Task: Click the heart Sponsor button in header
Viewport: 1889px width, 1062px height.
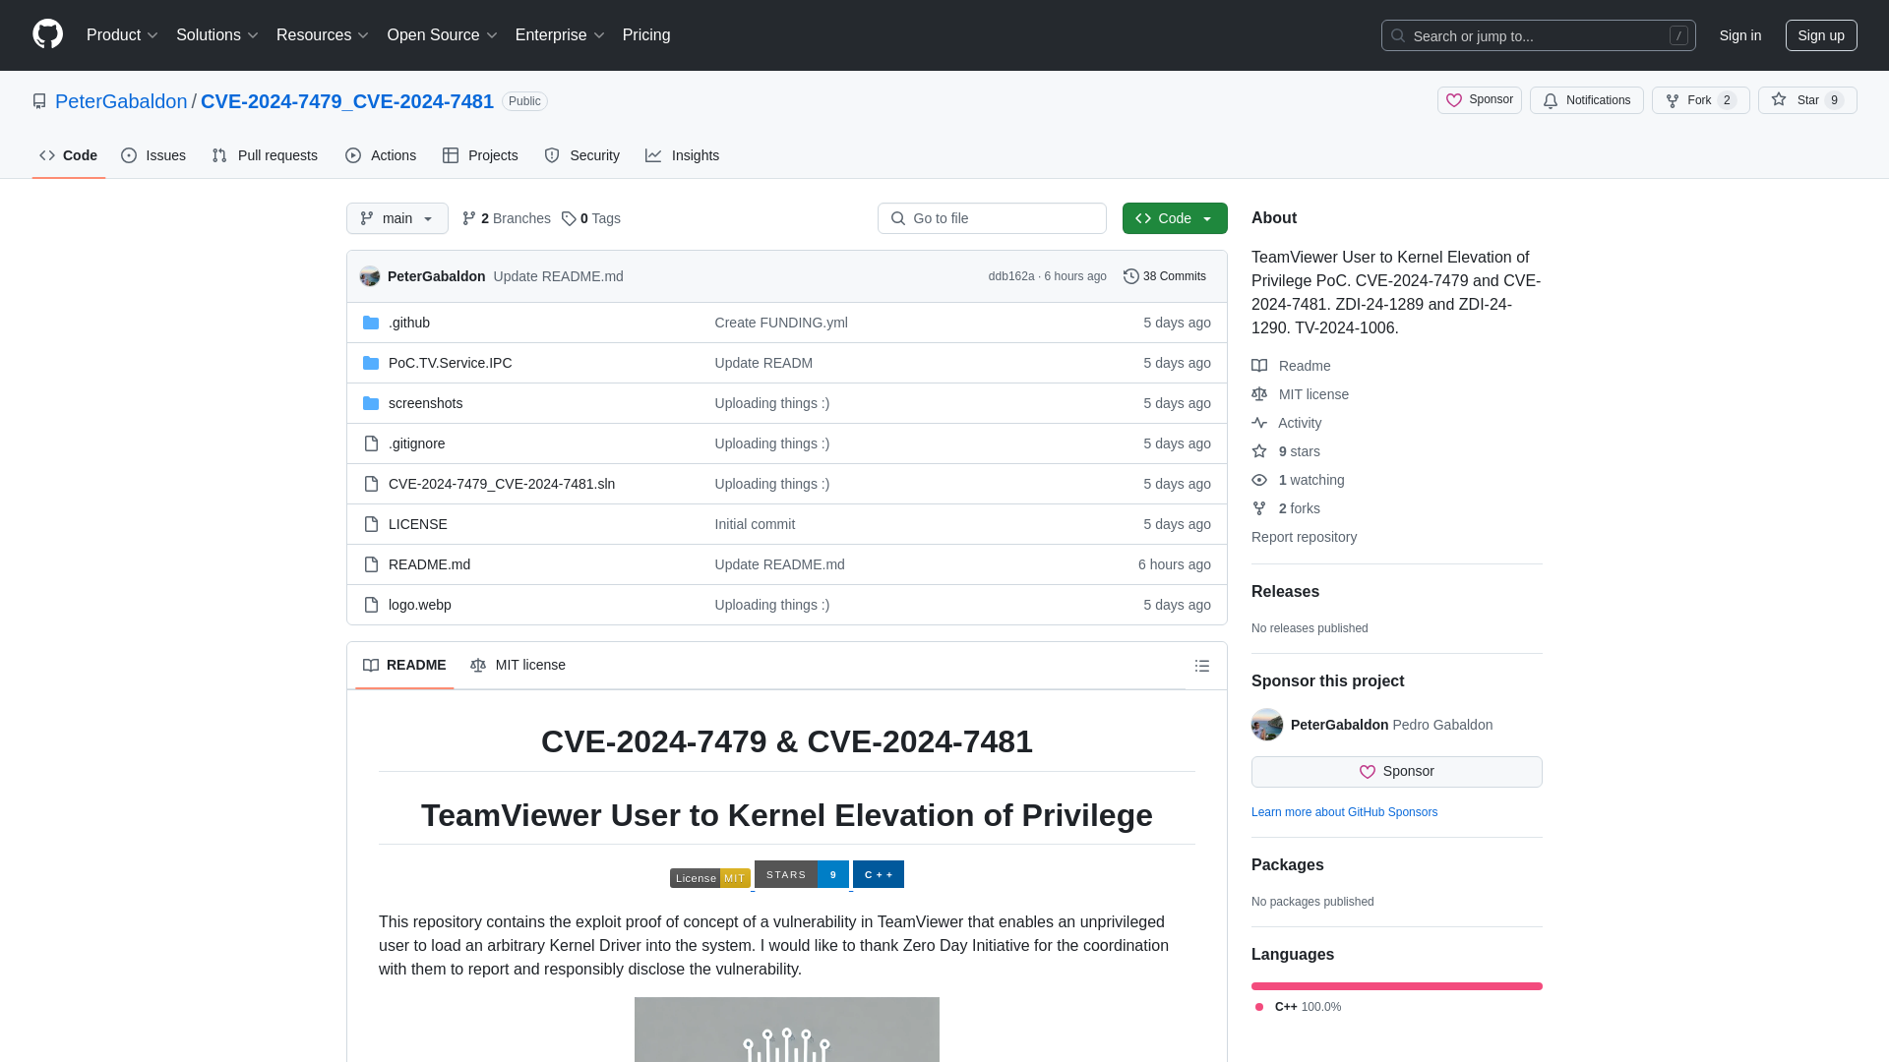Action: click(1479, 100)
